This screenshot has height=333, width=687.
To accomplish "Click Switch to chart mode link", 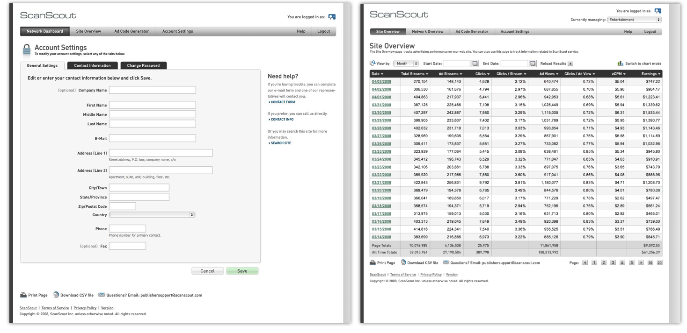I will pos(643,64).
